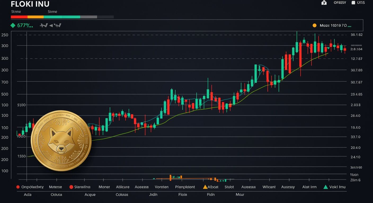The image size is (373, 203).
Task: Click the gray arrow symbols after 677%
Action: click(50, 25)
